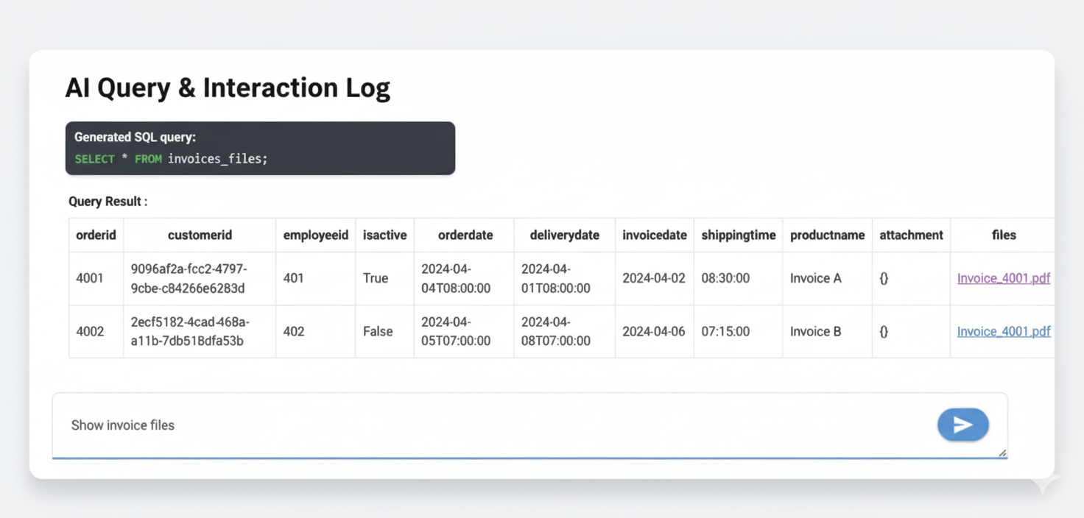The width and height of the screenshot is (1084, 518).
Task: Select the employeeid column header
Action: click(315, 235)
